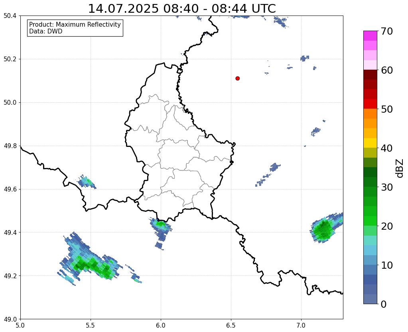Click the latitude axis label 50.2

pyautogui.click(x=10, y=59)
